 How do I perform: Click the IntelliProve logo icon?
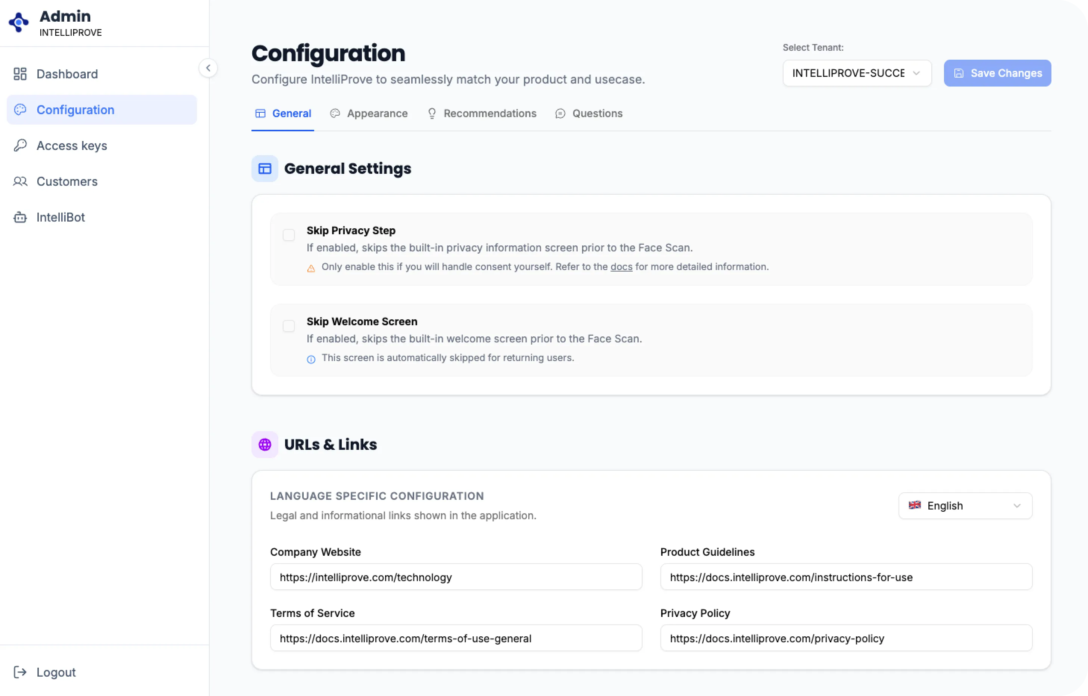(19, 22)
